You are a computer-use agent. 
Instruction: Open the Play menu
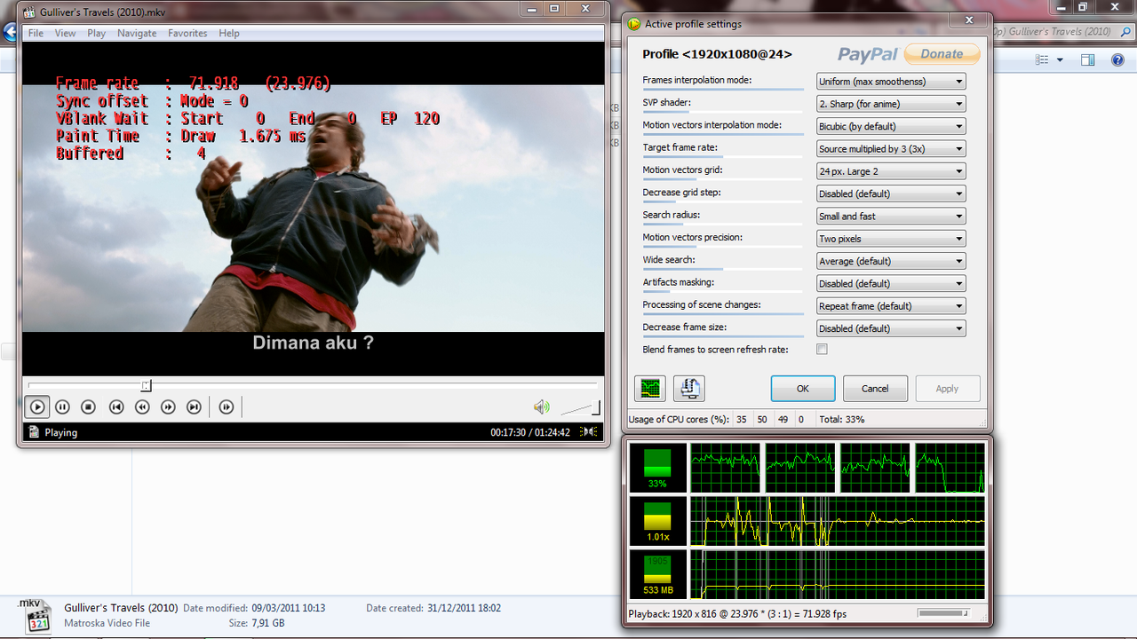97,33
